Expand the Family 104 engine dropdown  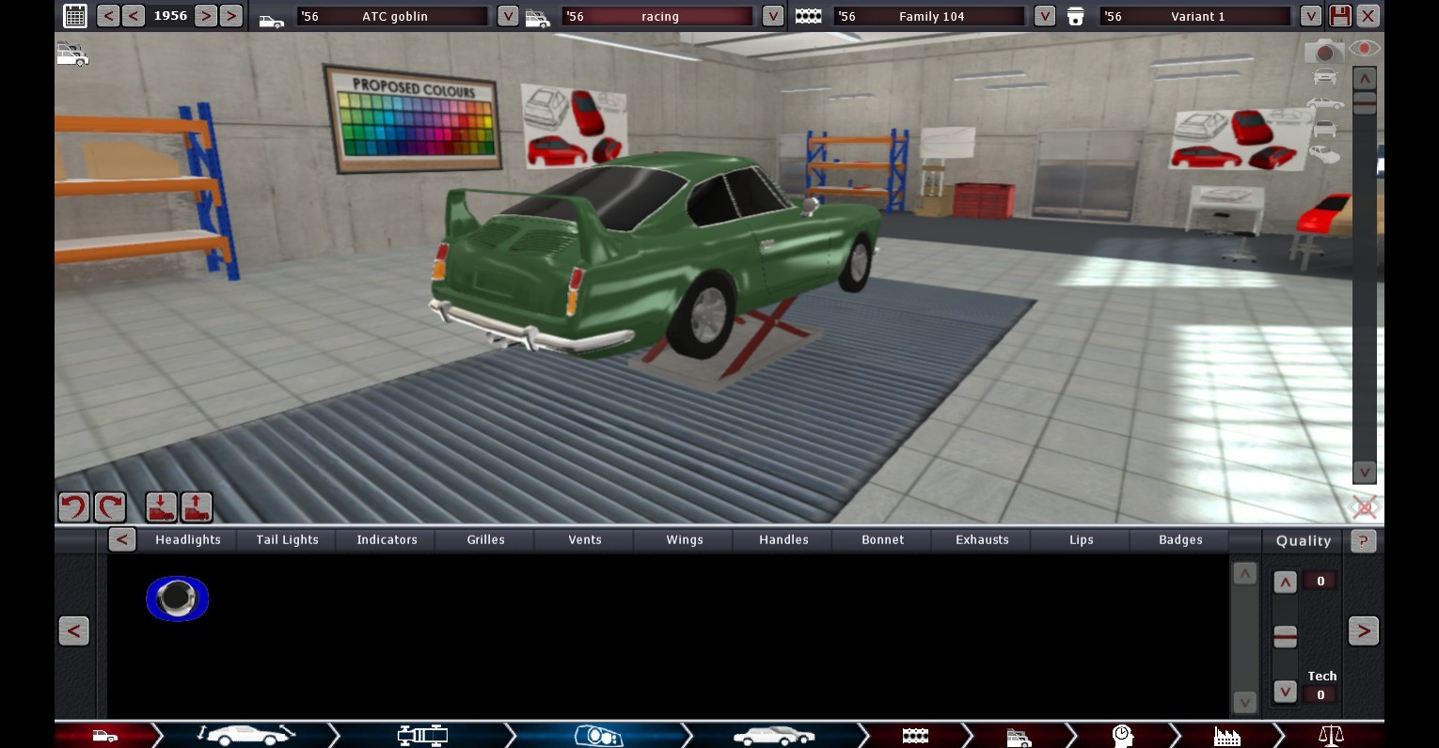click(1044, 16)
